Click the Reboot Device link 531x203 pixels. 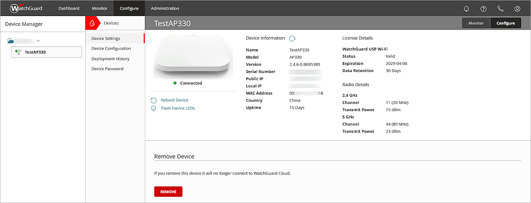175,100
